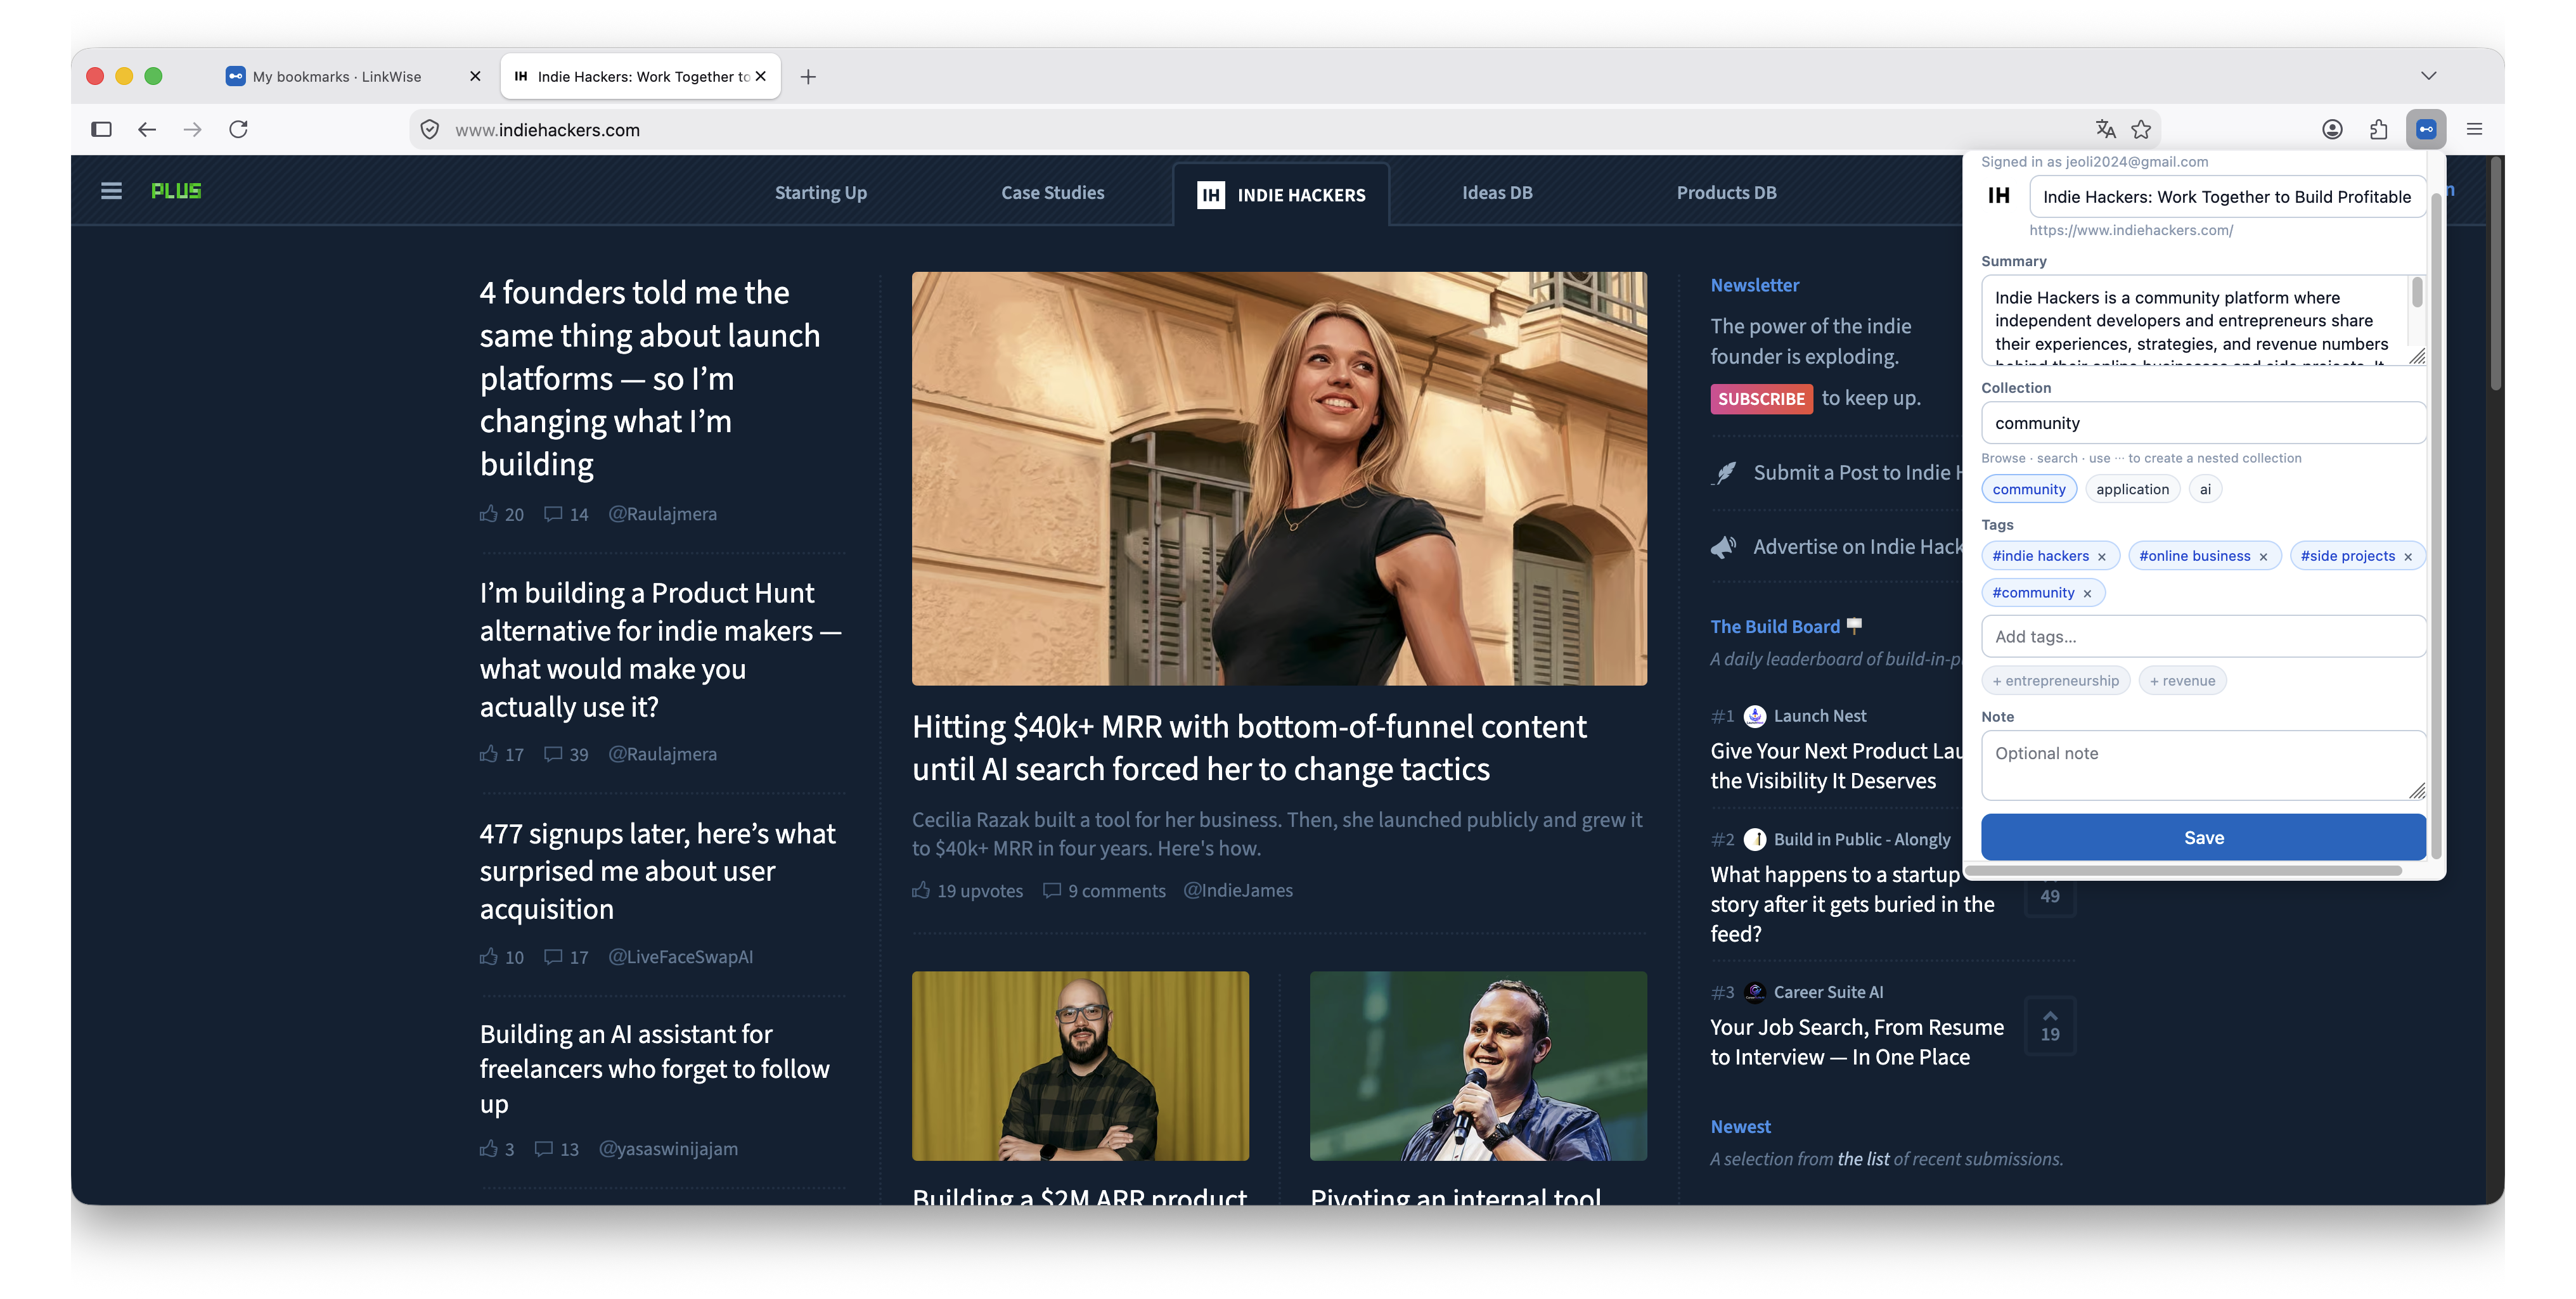This screenshot has height=1299, width=2576.
Task: Open 'Building an AI assistant for freelancers' post
Action: 654,1069
